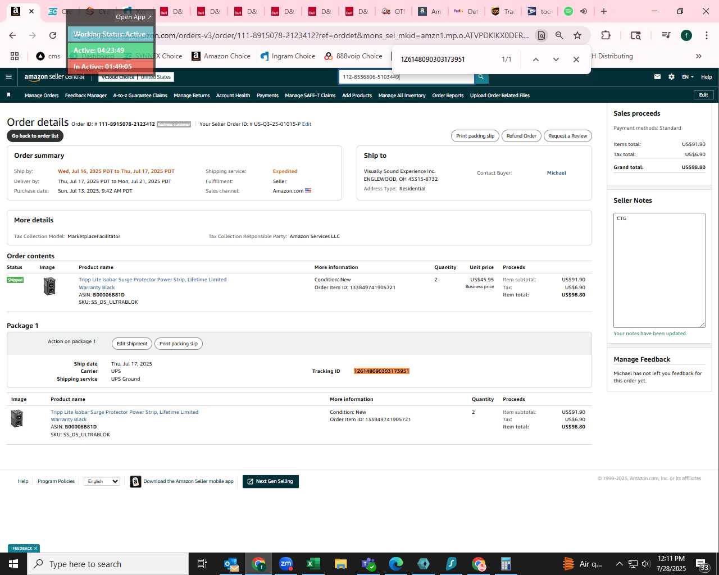Open File Explorer from the taskbar
Viewport: 719px width, 575px height.
click(341, 564)
